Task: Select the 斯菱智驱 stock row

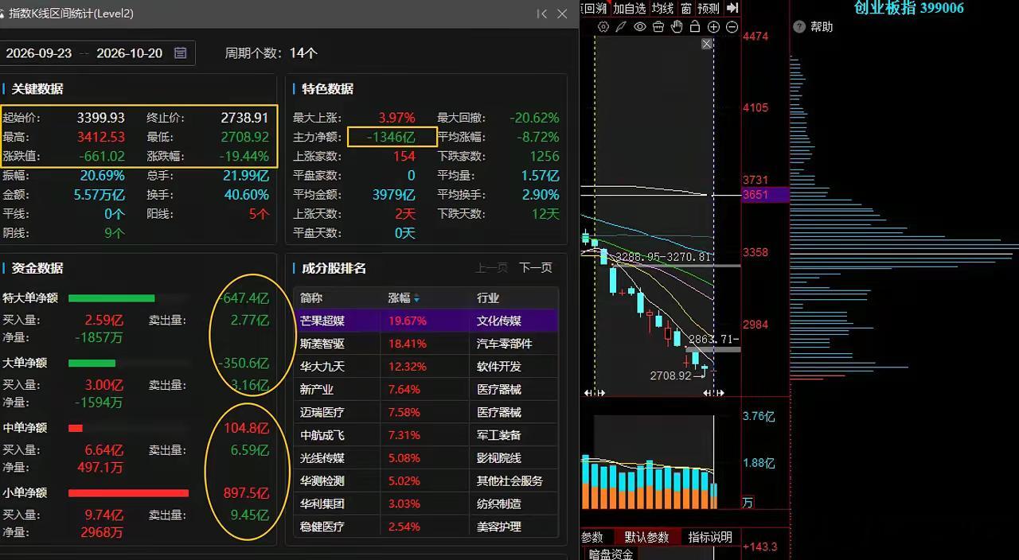Action: click(x=426, y=344)
